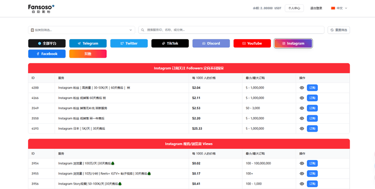The width and height of the screenshot is (375, 189).
Task: Order service 3549 with 订购 button
Action: (x=312, y=108)
